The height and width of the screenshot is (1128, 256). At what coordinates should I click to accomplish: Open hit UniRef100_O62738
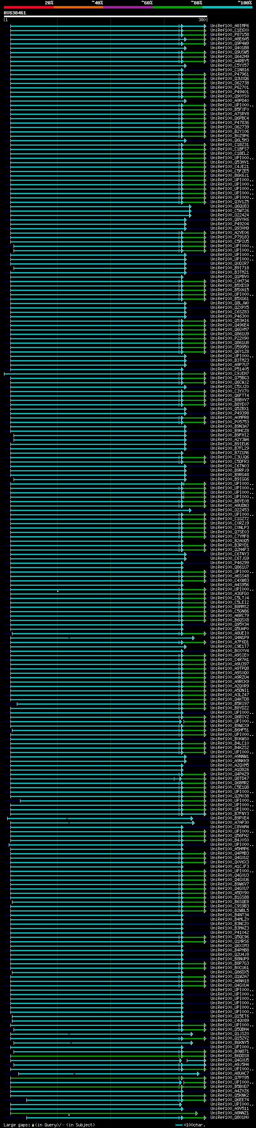(230, 83)
